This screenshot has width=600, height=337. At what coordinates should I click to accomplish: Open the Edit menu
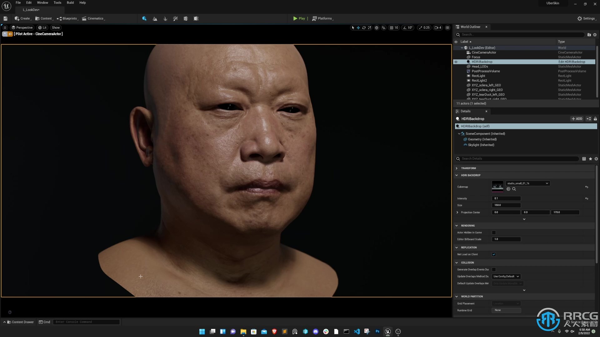(29, 2)
